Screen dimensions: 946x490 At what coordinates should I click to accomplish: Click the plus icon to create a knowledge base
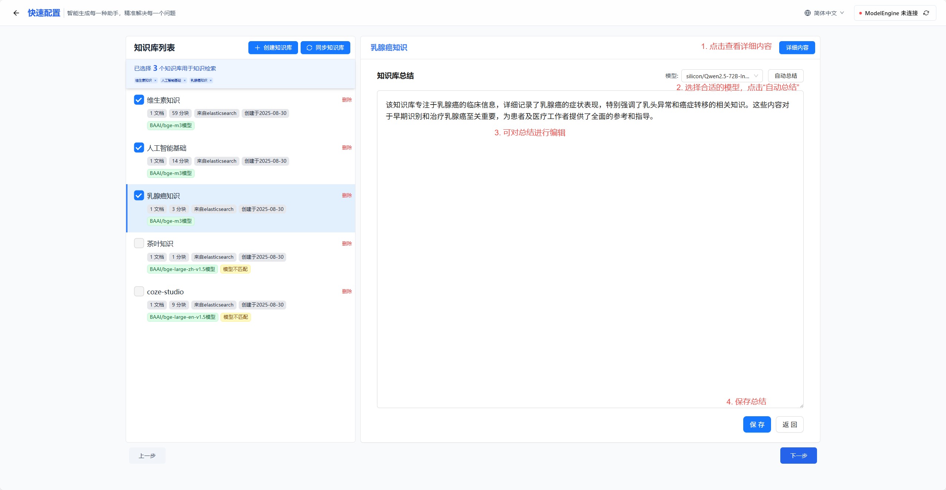click(257, 47)
